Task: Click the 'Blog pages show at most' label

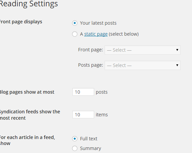Action: [27, 92]
